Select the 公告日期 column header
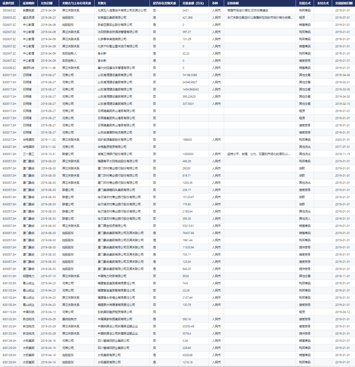This screenshot has height=367, width=355. point(47,3)
